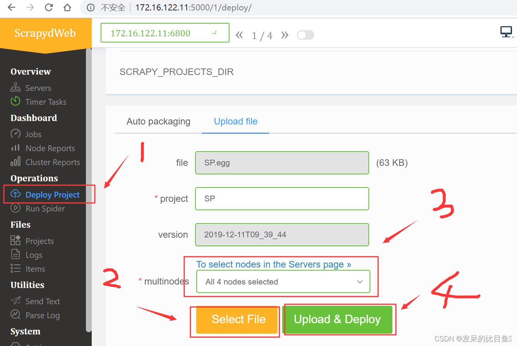Open Cluster Reports in the sidebar
The width and height of the screenshot is (517, 346).
coord(53,162)
